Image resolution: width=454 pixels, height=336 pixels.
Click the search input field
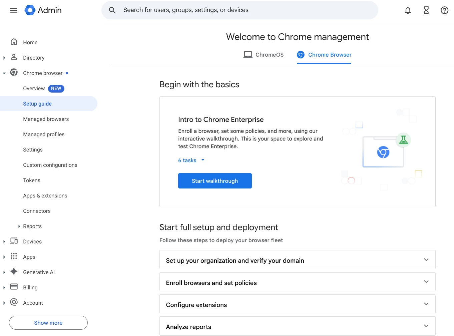point(240,10)
